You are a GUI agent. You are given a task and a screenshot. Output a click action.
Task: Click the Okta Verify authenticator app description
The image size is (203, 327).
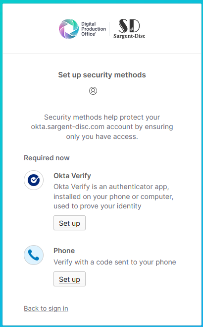click(113, 196)
